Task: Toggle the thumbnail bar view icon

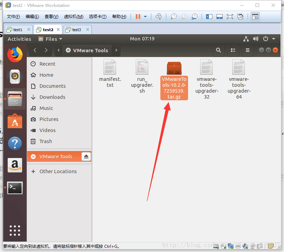Action: click(220, 17)
